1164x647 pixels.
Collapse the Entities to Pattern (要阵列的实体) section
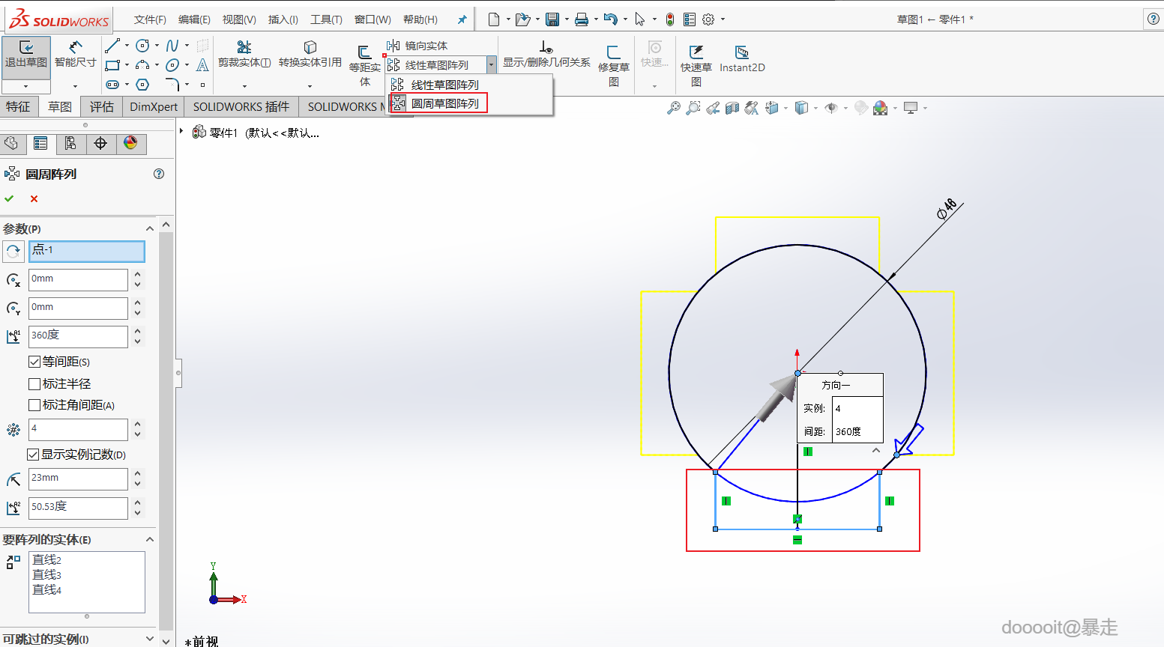click(150, 539)
